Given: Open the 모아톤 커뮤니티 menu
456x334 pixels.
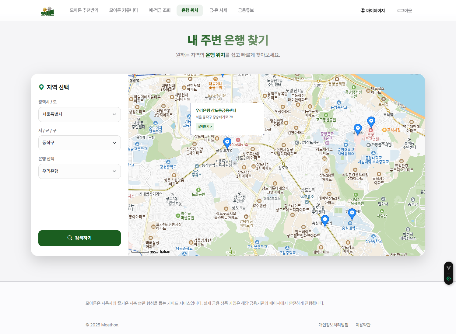Looking at the screenshot, I should click(123, 10).
